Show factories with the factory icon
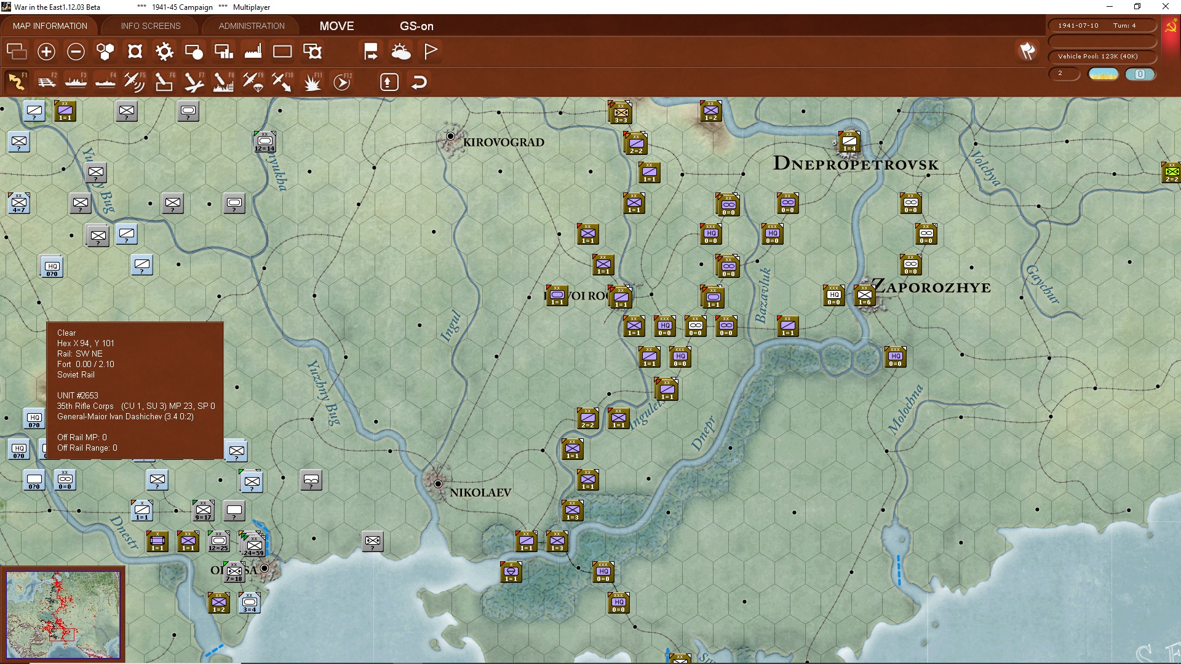1181x664 pixels. 253,52
